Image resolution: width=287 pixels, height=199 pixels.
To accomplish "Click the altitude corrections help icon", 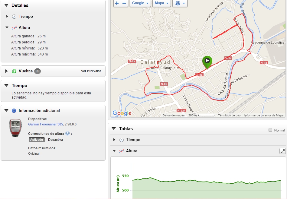I will (x=67, y=134).
